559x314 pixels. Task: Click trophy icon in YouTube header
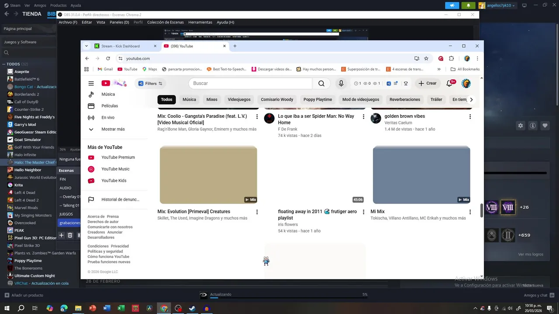coord(406,83)
